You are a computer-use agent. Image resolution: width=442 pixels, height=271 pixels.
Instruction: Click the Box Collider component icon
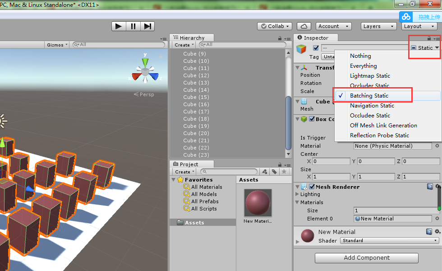tap(304, 119)
